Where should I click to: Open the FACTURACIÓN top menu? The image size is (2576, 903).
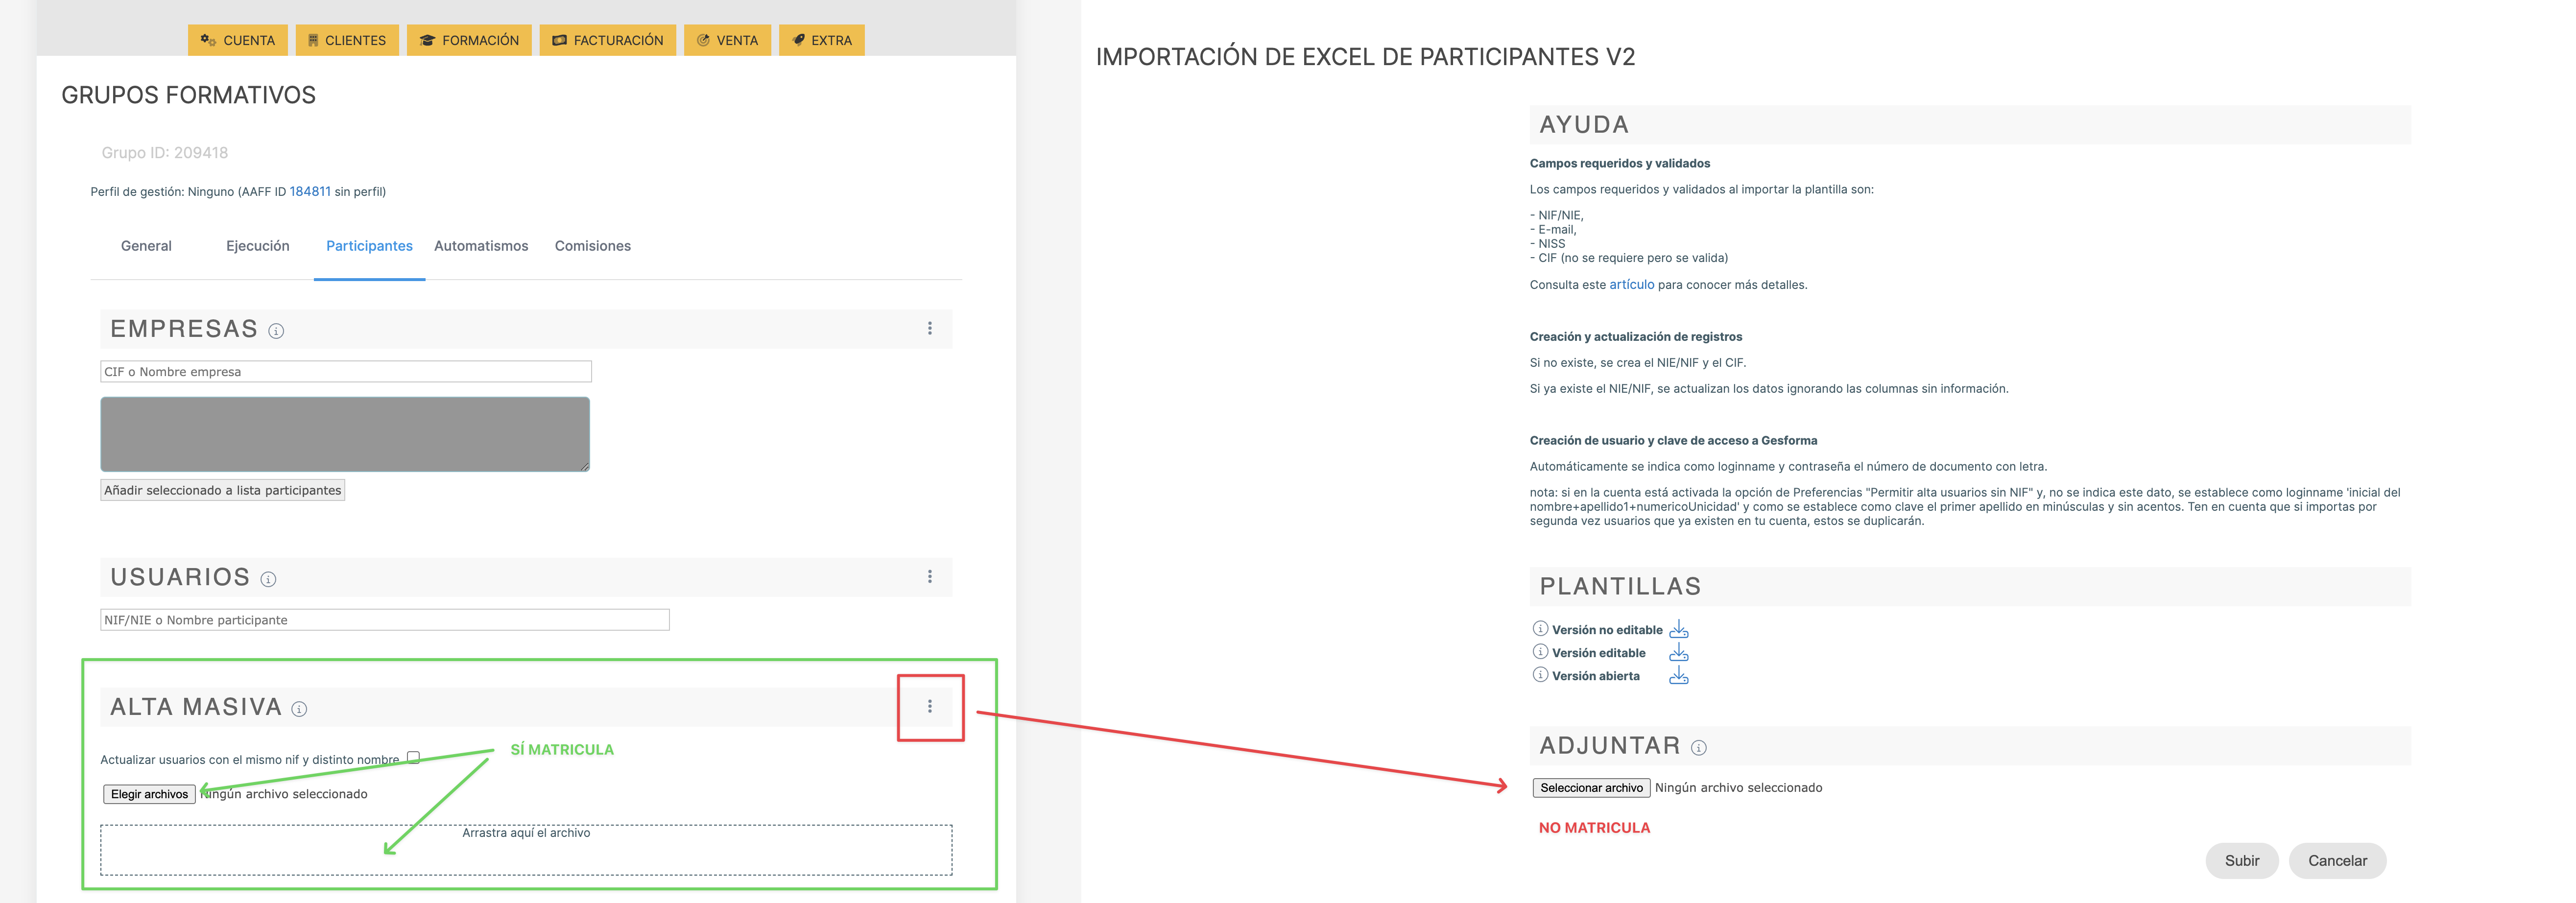click(607, 40)
